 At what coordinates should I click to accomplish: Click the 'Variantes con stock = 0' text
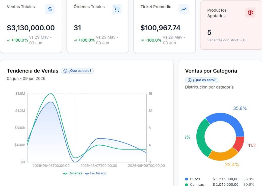(226, 40)
